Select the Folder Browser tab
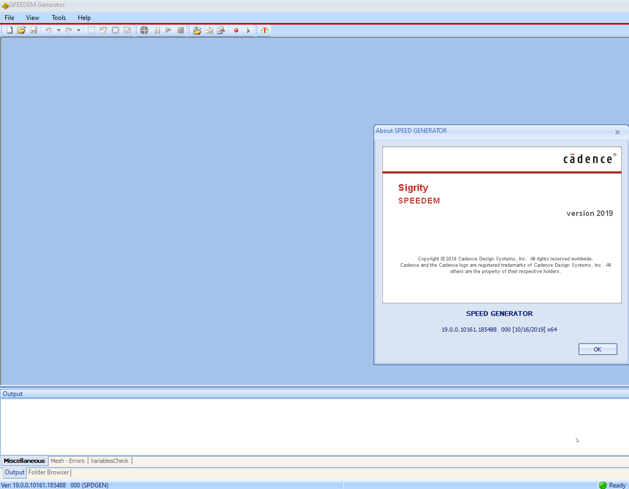Viewport: 629px width, 489px height. tap(49, 472)
